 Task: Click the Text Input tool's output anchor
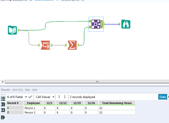[19, 30]
